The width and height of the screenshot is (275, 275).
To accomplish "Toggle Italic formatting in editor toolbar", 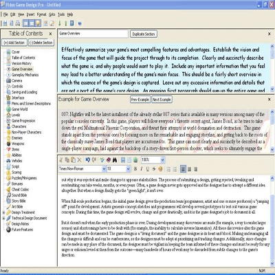I will pyautogui.click(x=142, y=169).
